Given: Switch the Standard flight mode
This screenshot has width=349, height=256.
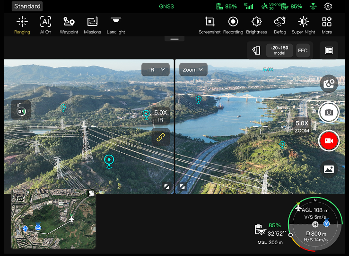Looking at the screenshot, I should (27, 6).
